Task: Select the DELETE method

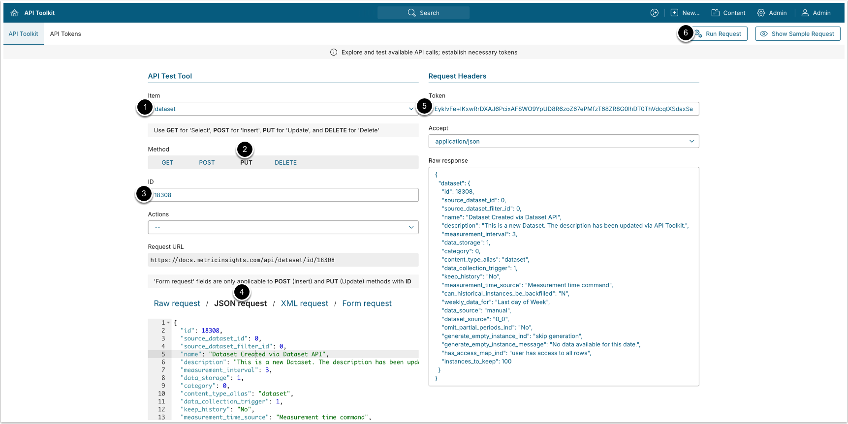Action: 285,163
